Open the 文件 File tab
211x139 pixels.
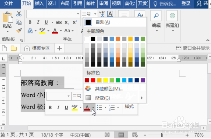[8, 4]
